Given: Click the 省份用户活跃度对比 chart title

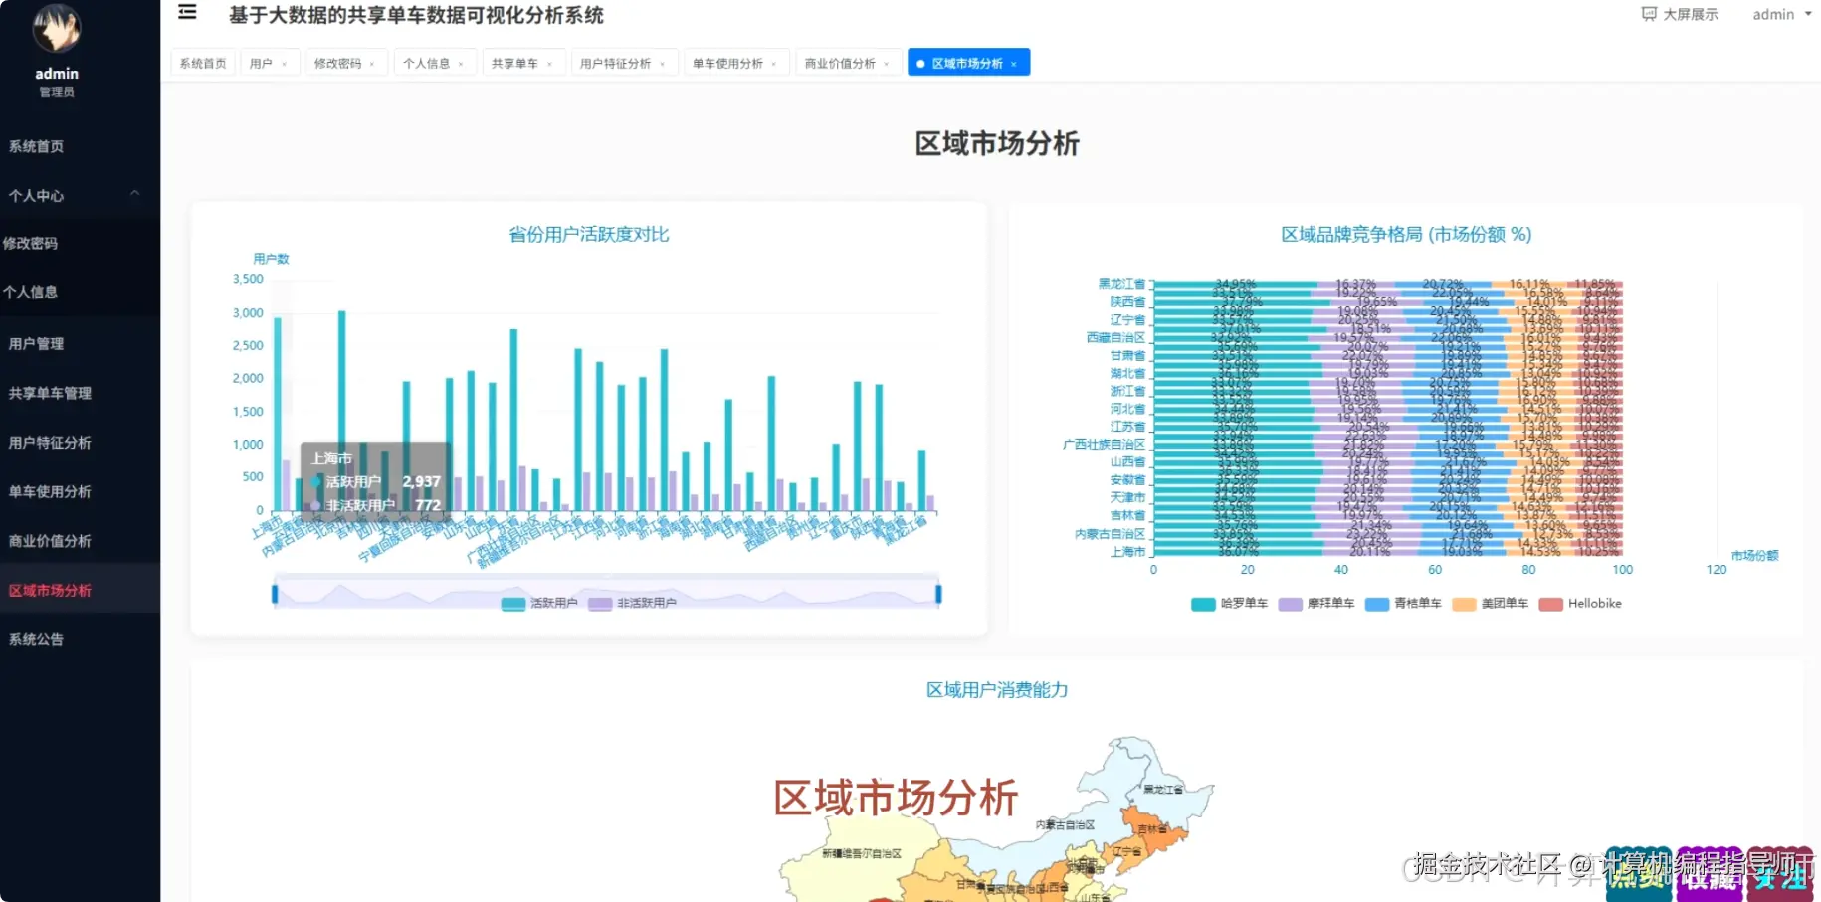Looking at the screenshot, I should [589, 235].
